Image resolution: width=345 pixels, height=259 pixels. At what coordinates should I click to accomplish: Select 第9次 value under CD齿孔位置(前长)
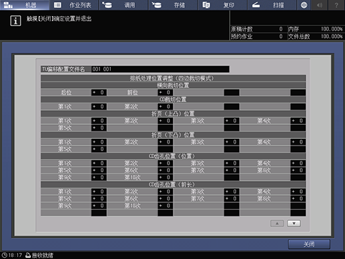99,206
